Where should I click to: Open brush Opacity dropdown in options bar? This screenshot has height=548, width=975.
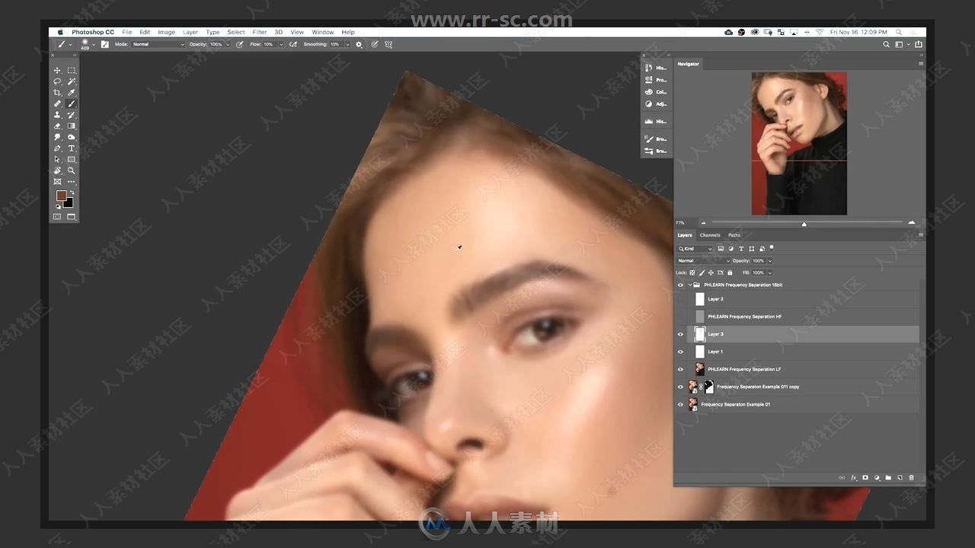[228, 44]
